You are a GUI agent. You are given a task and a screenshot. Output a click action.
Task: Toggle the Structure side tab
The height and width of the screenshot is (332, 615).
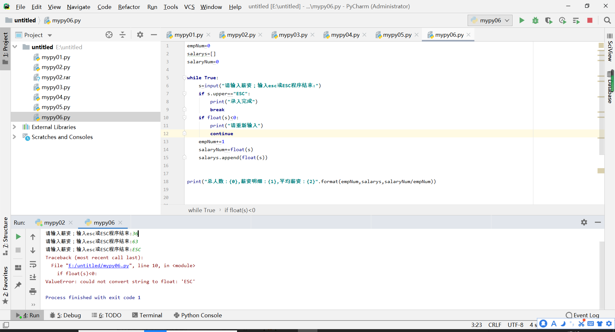pos(5,236)
